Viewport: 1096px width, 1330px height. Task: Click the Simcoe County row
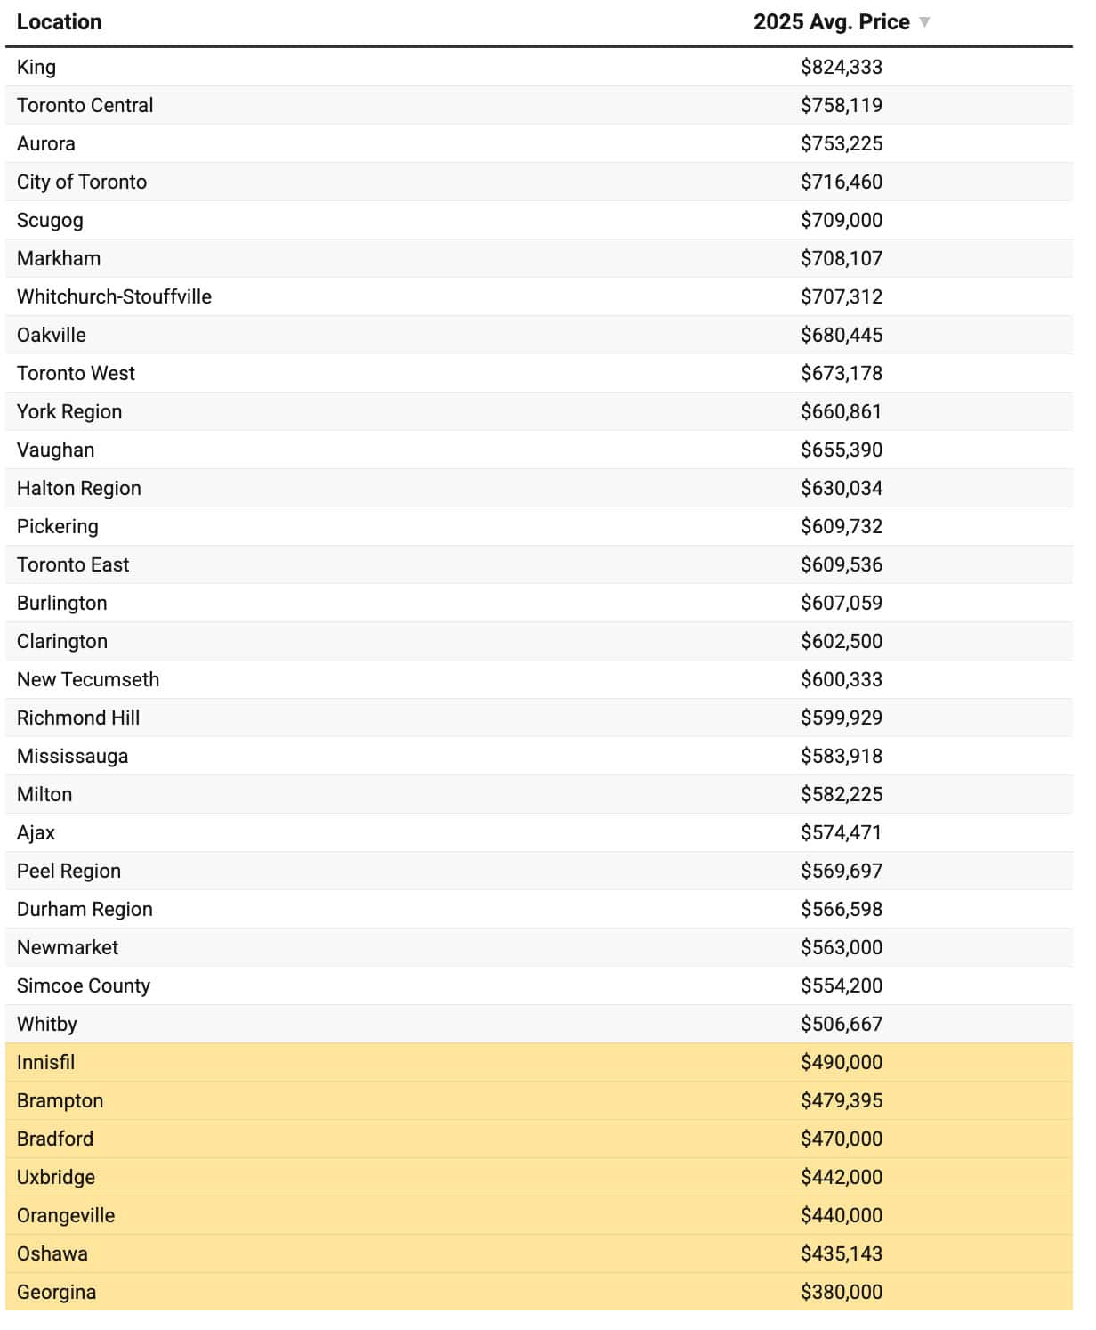coord(539,985)
